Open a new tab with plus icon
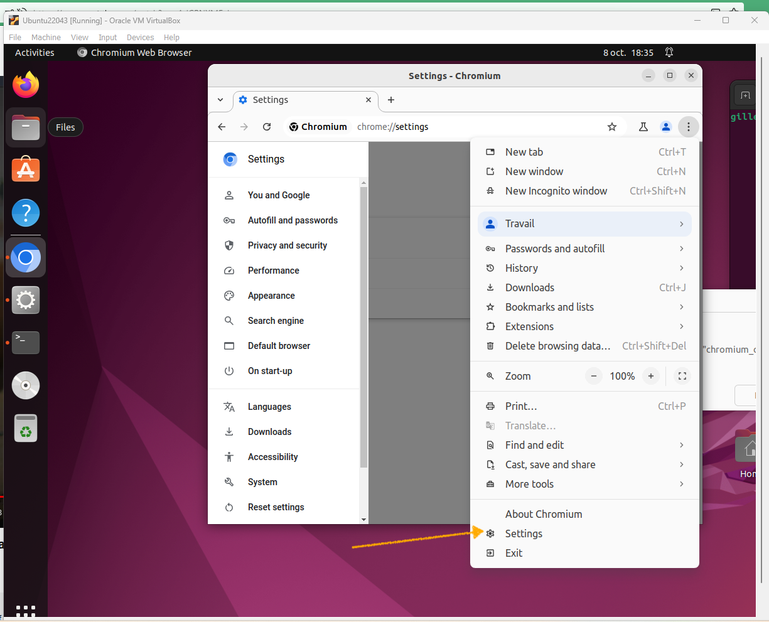Image resolution: width=769 pixels, height=622 pixels. (391, 100)
